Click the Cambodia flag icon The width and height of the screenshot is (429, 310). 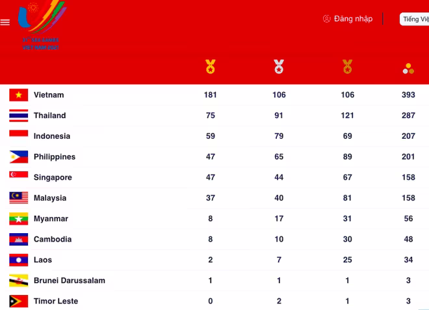(x=18, y=240)
